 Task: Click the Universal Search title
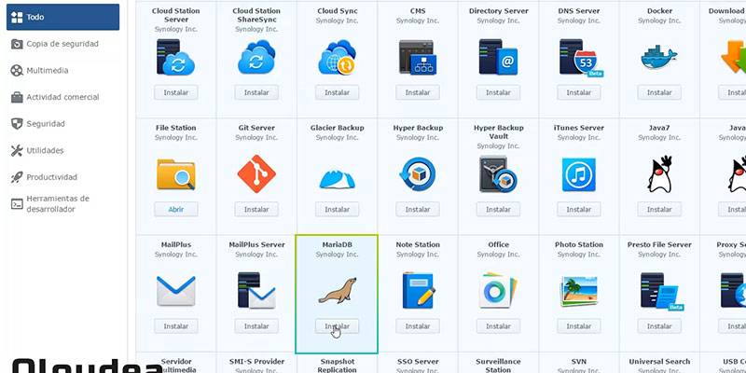coord(659,362)
